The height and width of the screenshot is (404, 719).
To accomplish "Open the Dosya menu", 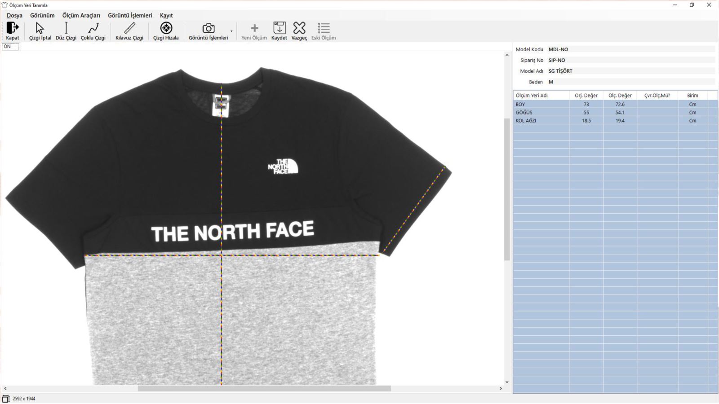I will tap(14, 15).
